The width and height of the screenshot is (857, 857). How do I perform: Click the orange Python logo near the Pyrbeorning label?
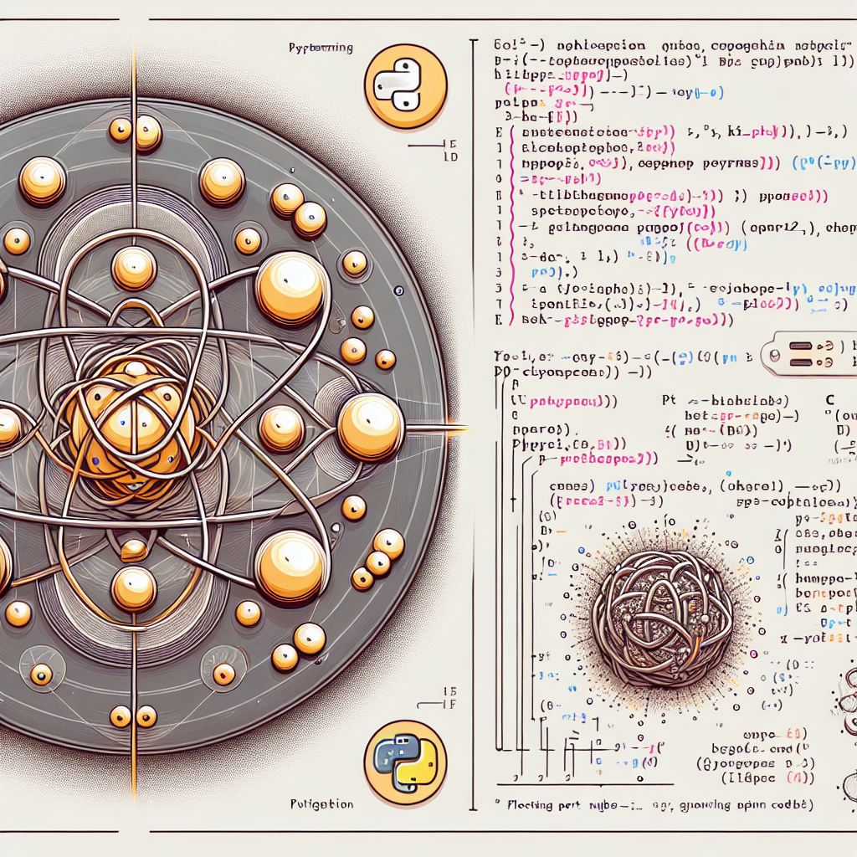(406, 86)
